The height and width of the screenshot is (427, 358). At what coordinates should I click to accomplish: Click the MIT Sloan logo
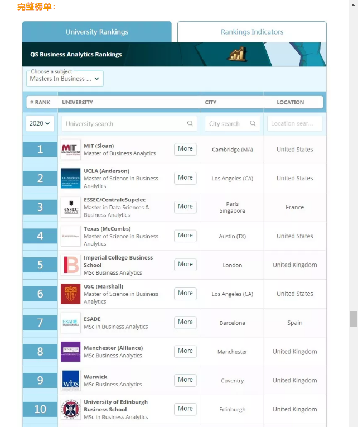pos(71,150)
